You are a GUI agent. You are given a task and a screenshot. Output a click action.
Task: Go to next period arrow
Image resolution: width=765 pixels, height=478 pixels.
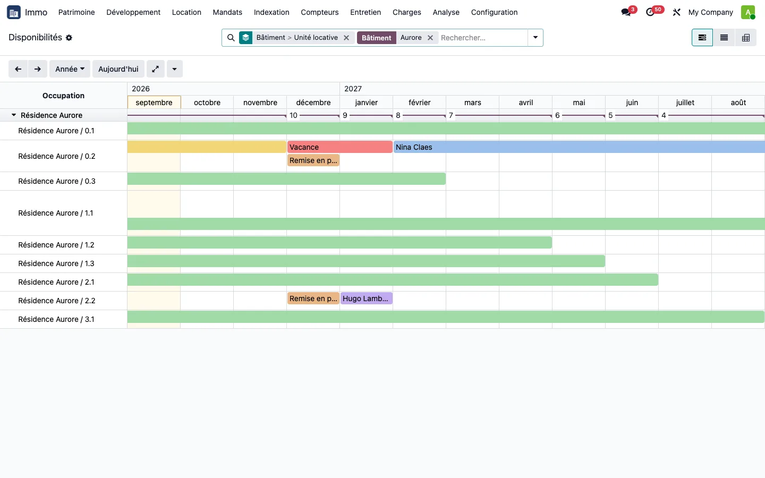(38, 69)
